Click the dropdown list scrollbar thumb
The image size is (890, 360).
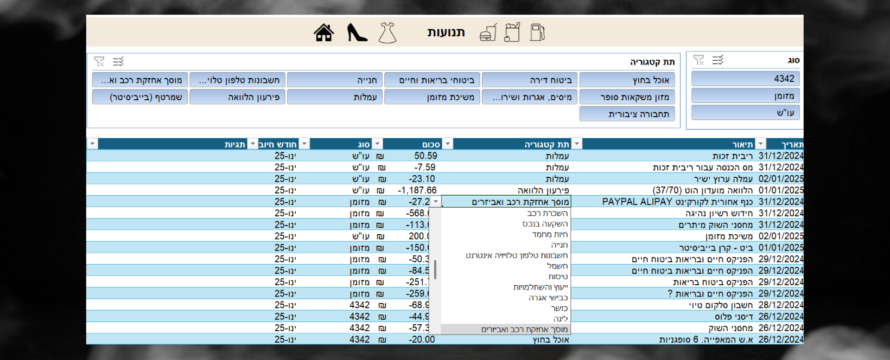[435, 269]
